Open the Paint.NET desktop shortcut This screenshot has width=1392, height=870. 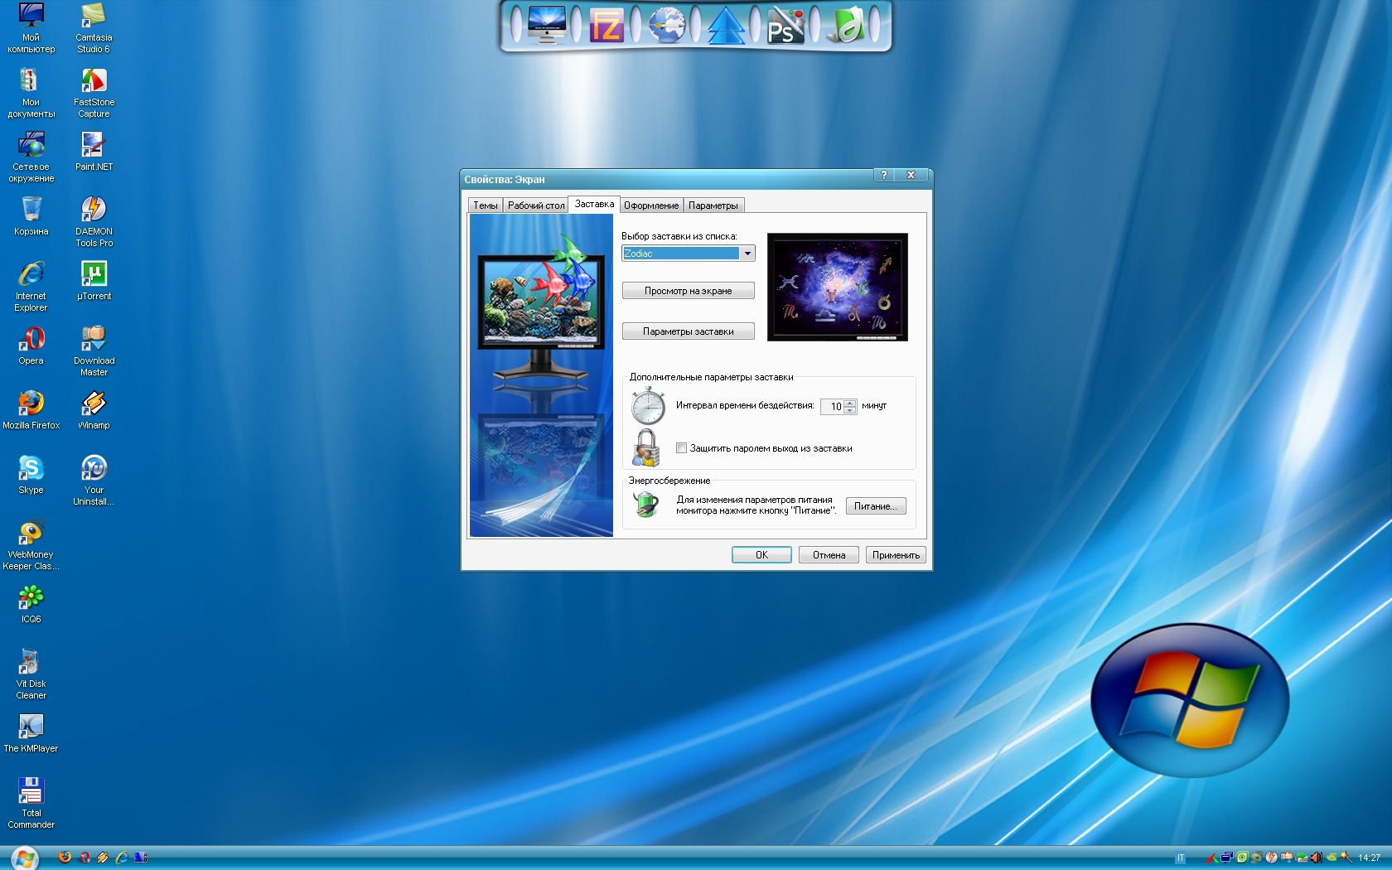click(x=94, y=152)
